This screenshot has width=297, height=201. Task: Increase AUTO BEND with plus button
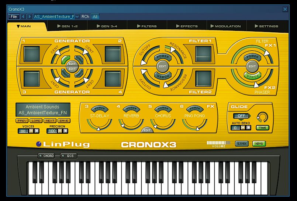pyautogui.click(x=249, y=128)
